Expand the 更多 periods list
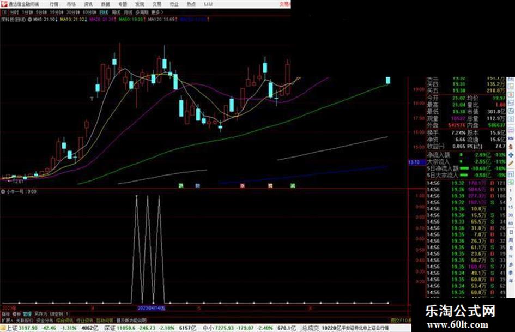 [x=157, y=12]
